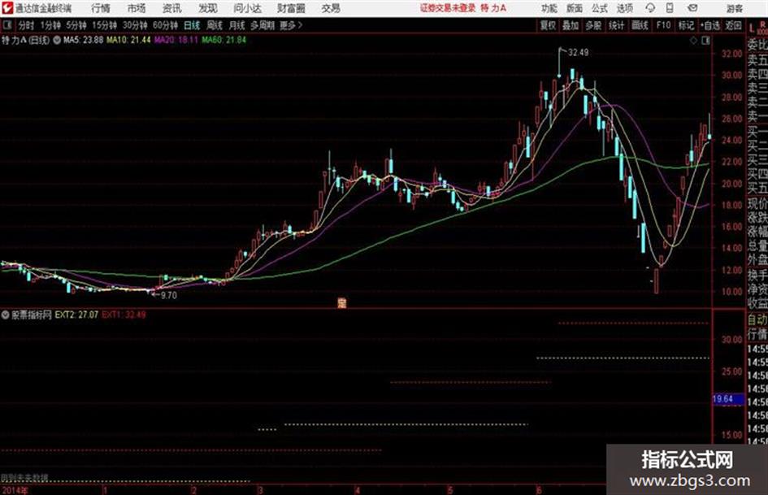Expand the 更多 periods chevron
768x495 pixels.
pos(292,25)
